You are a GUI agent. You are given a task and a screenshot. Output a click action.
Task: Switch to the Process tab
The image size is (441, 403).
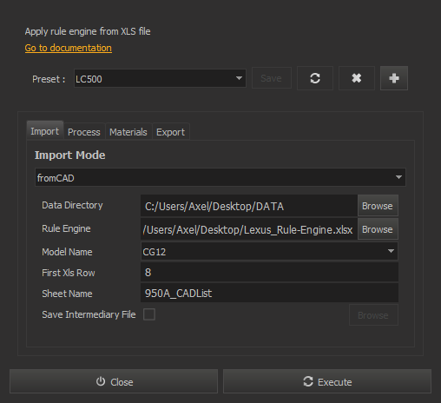(84, 132)
